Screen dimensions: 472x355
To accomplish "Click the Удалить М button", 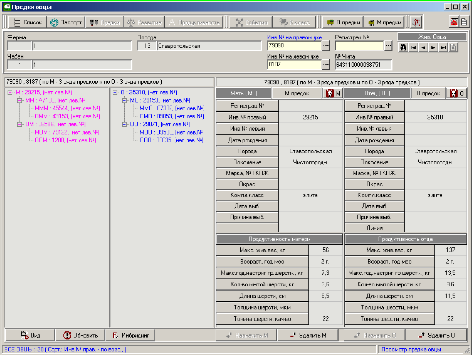I will click(x=308, y=335).
